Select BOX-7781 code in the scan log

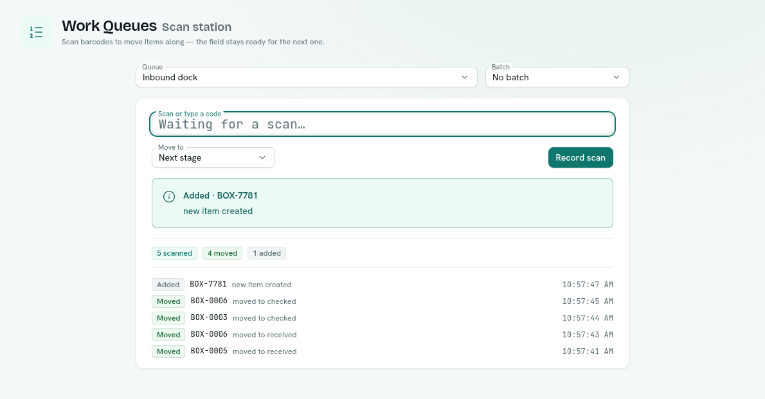(208, 284)
